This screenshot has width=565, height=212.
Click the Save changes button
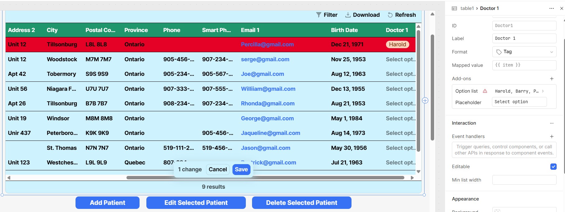coord(241,169)
